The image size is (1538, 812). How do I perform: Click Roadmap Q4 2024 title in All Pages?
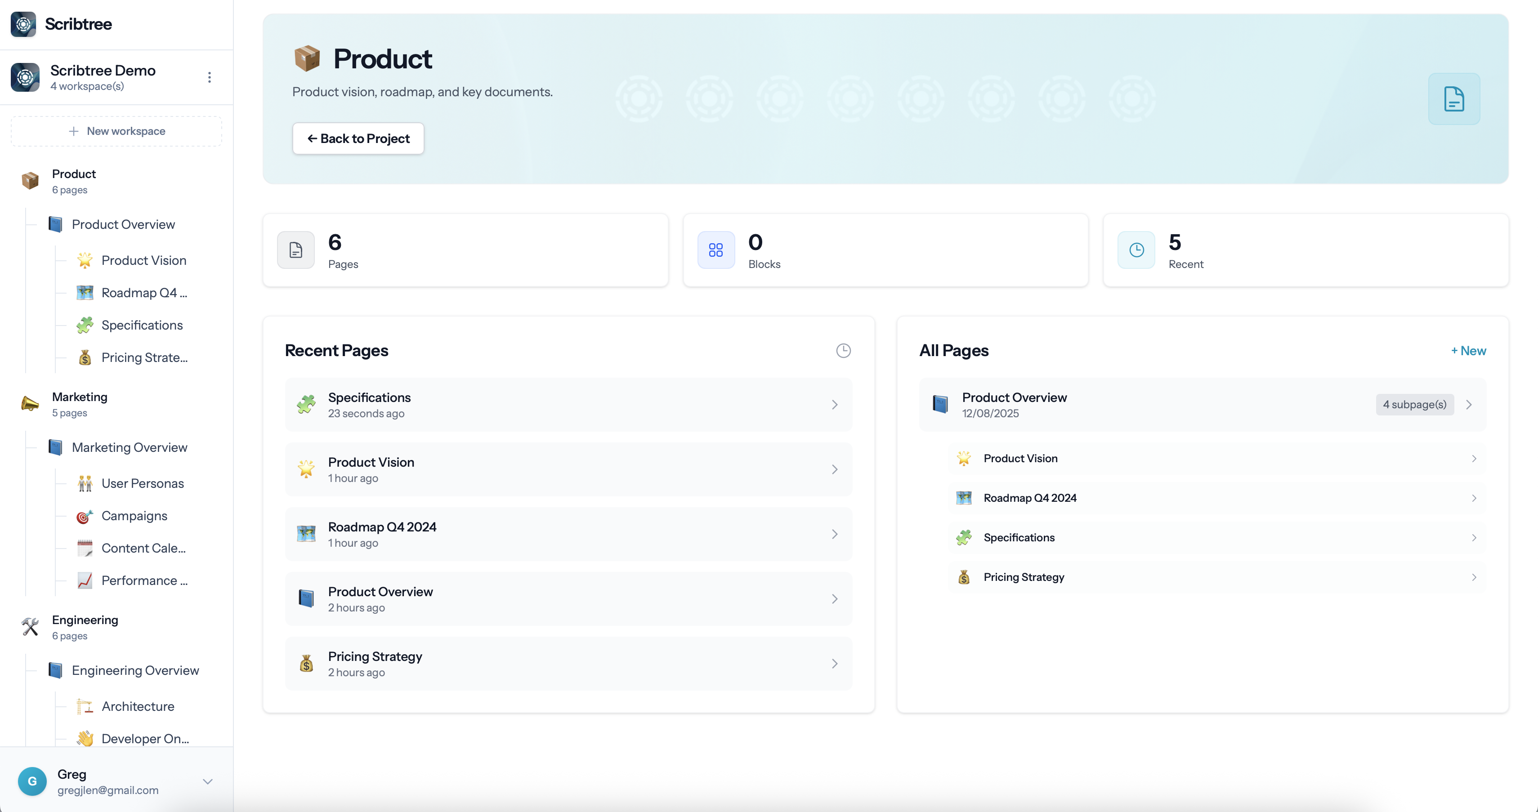1030,498
